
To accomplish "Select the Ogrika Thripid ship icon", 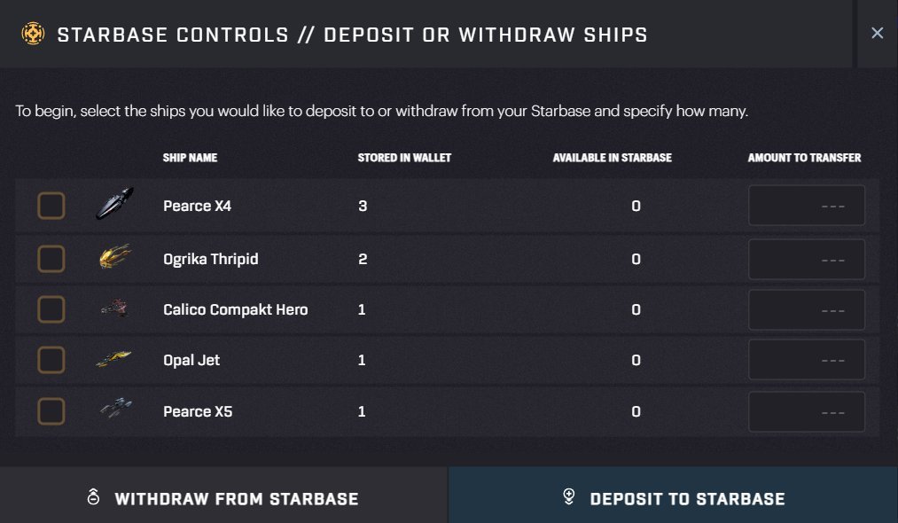I will [117, 256].
